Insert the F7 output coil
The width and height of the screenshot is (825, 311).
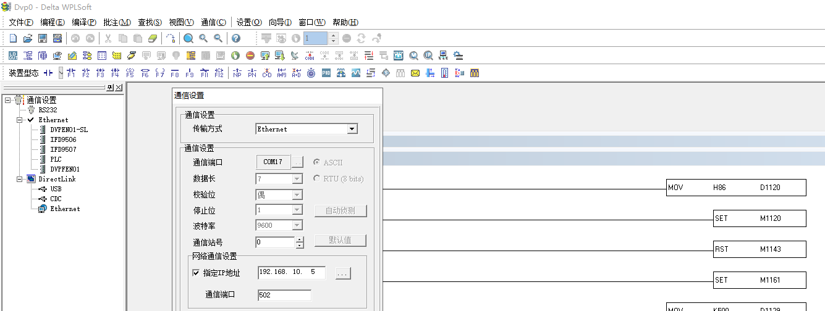click(159, 73)
